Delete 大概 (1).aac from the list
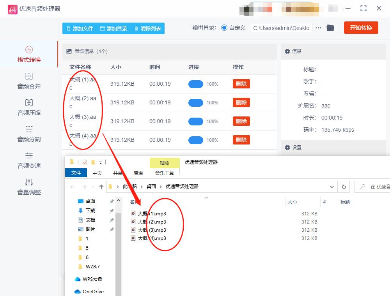The image size is (390, 296). click(241, 84)
